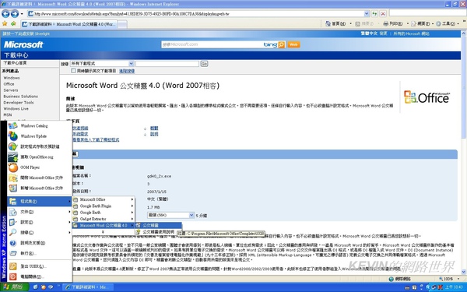Click the download center search text field
This screenshot has width=467, height=292.
[167, 64]
